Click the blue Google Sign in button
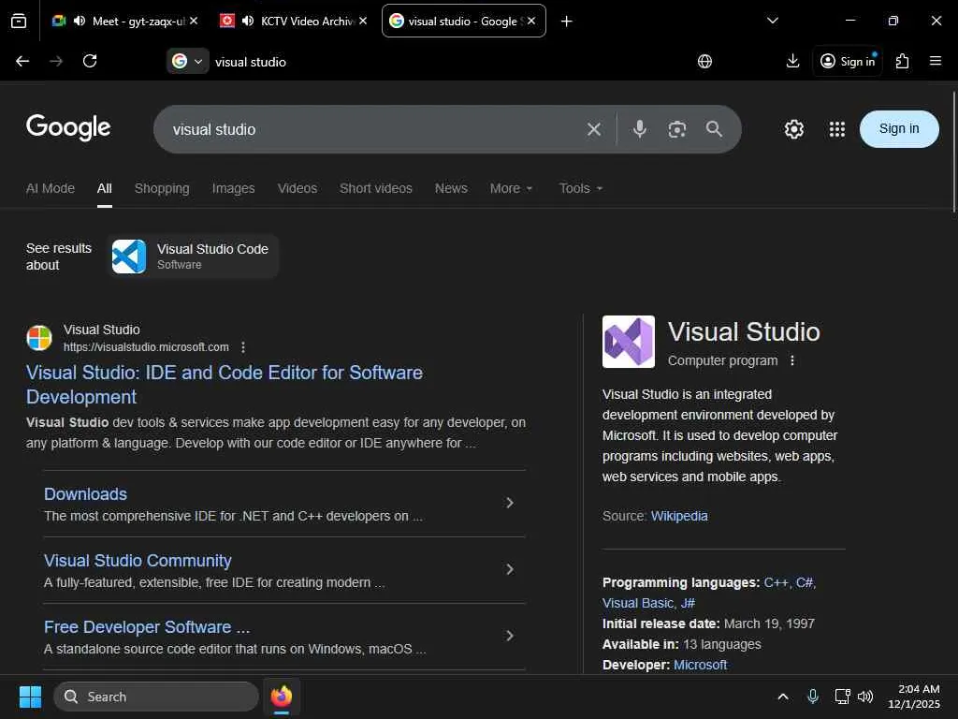The width and height of the screenshot is (958, 719). click(899, 129)
